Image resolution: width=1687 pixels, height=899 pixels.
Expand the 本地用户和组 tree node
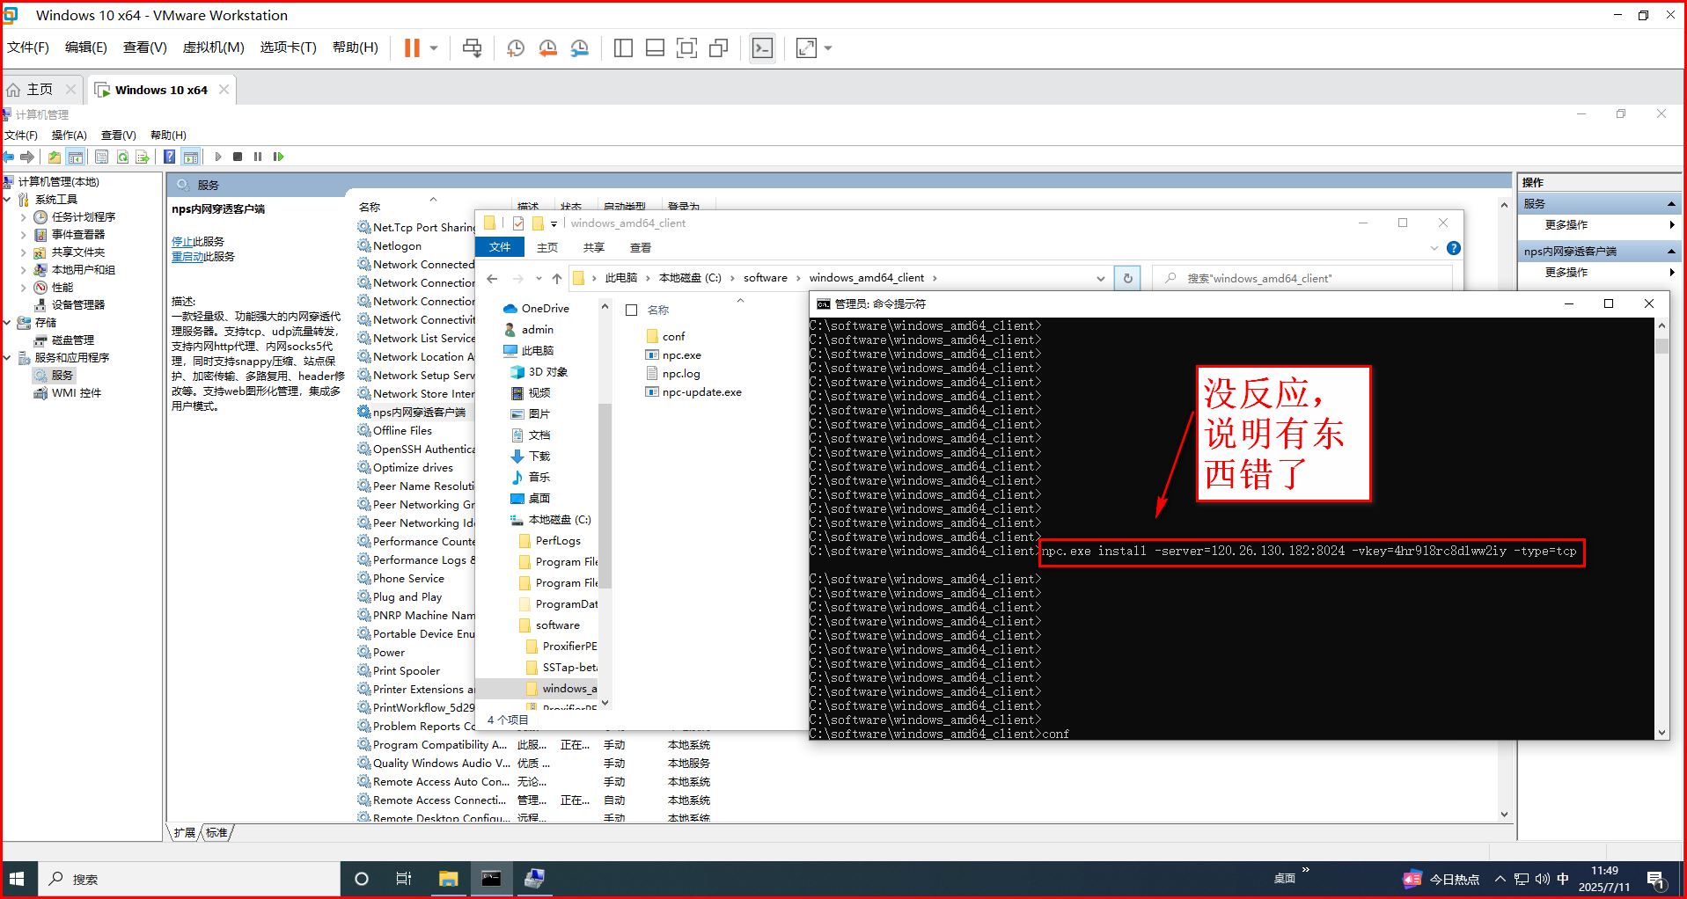click(23, 270)
